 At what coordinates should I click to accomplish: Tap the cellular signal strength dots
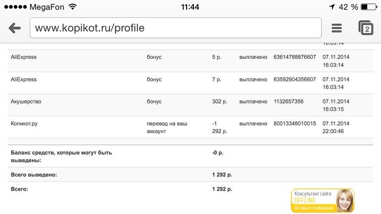point(16,7)
